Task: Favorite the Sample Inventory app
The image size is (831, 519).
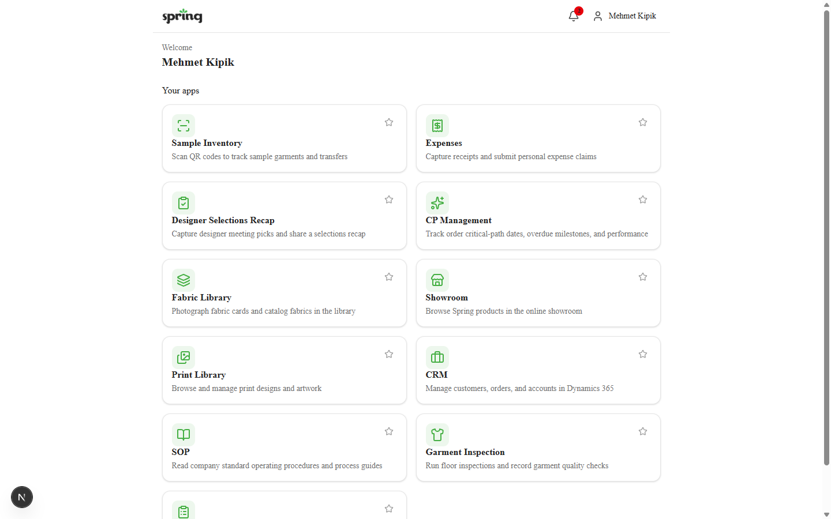Action: (x=389, y=122)
